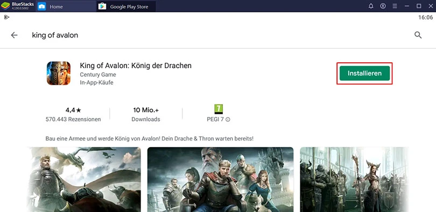Switch to the Google Play Store tab
The height and width of the screenshot is (212, 436).
point(126,6)
